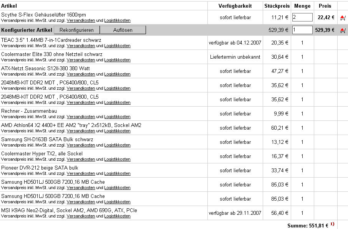
Task: Click the Menge column header
Action: pyautogui.click(x=302, y=6)
